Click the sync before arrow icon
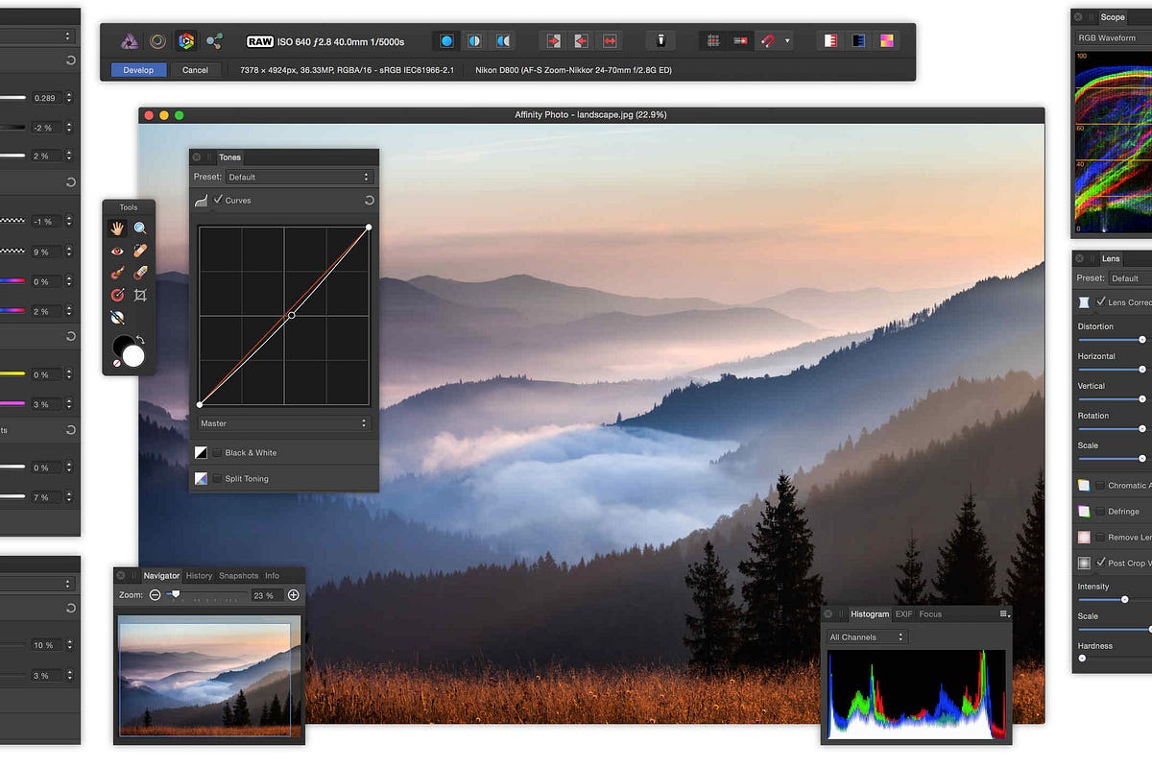The width and height of the screenshot is (1152, 768). point(554,41)
